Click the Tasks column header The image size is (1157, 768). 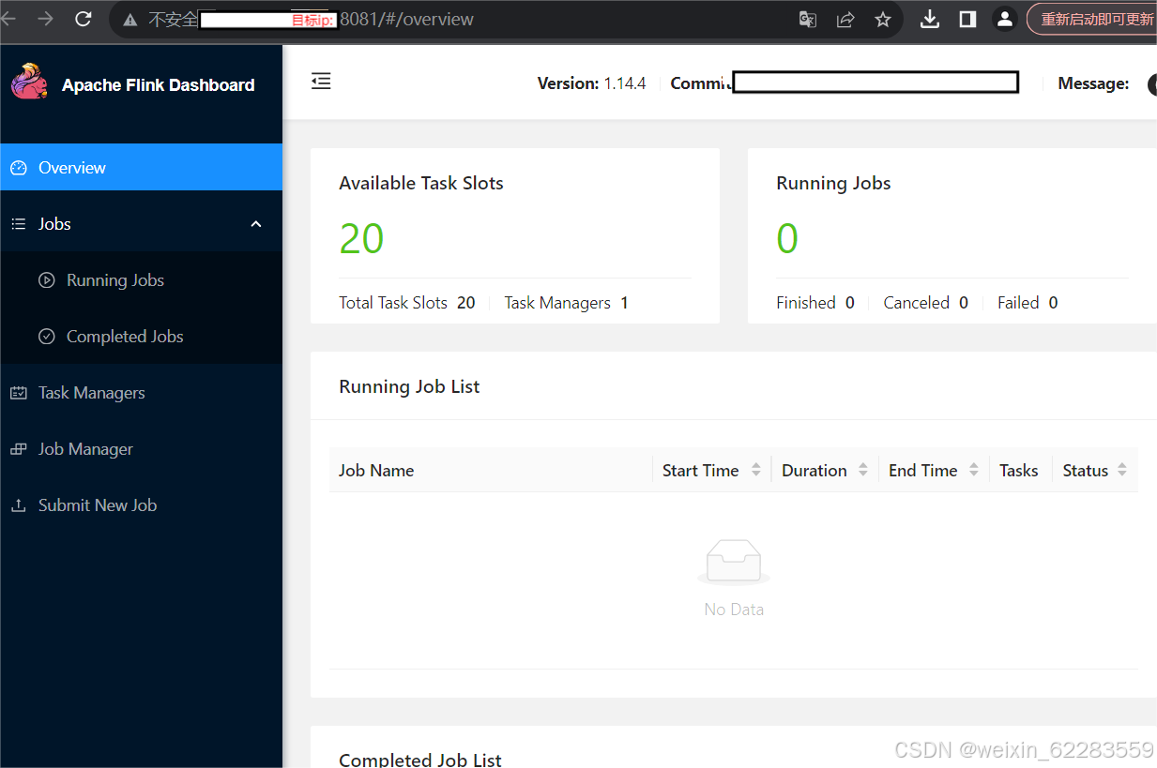click(x=1019, y=471)
